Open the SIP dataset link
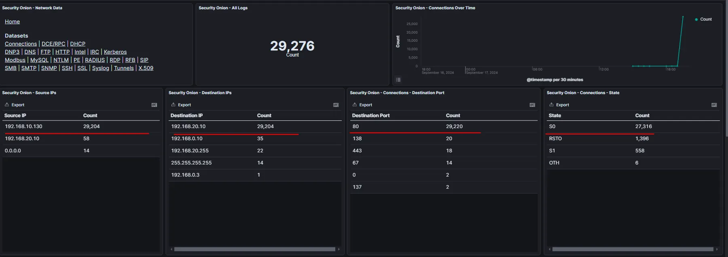This screenshot has height=257, width=728. [x=144, y=60]
